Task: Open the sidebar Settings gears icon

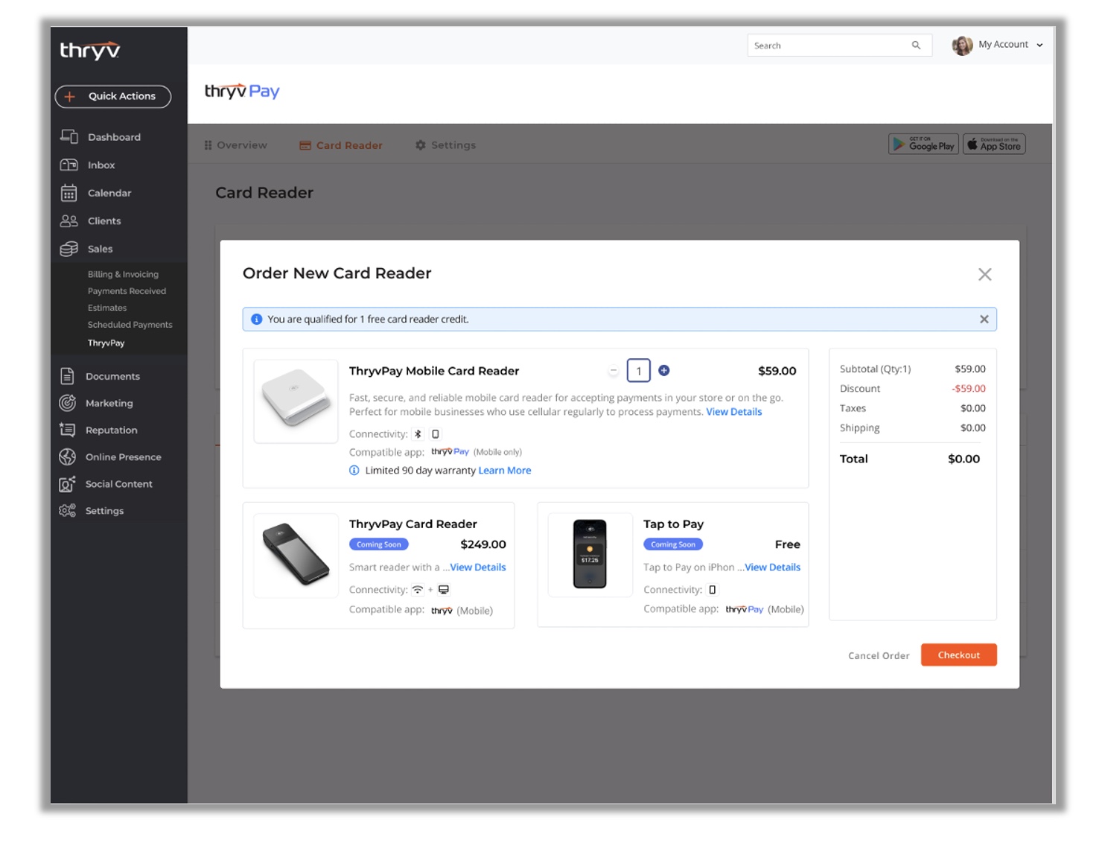Action: click(67, 511)
